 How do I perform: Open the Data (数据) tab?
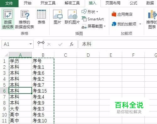point(150,3)
